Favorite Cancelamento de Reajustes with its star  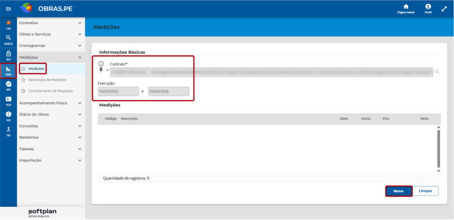click(x=23, y=91)
